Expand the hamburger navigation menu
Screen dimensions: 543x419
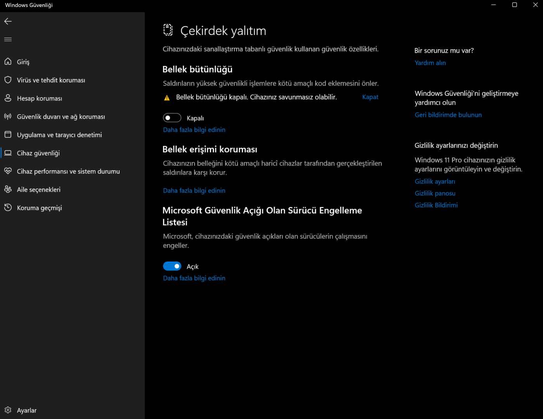click(x=8, y=40)
